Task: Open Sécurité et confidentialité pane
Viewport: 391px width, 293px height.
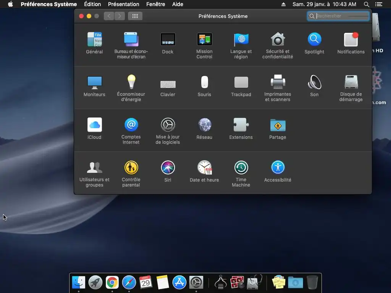Action: pos(278,45)
